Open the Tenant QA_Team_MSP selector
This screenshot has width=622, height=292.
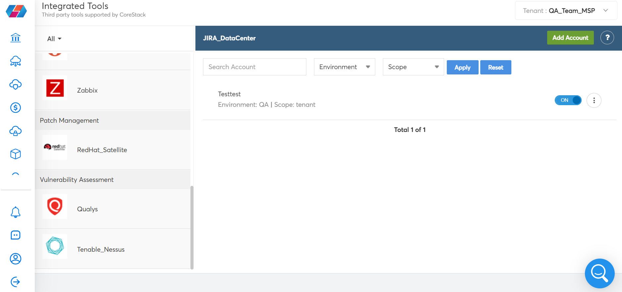[x=566, y=11]
